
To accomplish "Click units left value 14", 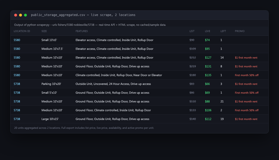I will (x=222, y=58).
